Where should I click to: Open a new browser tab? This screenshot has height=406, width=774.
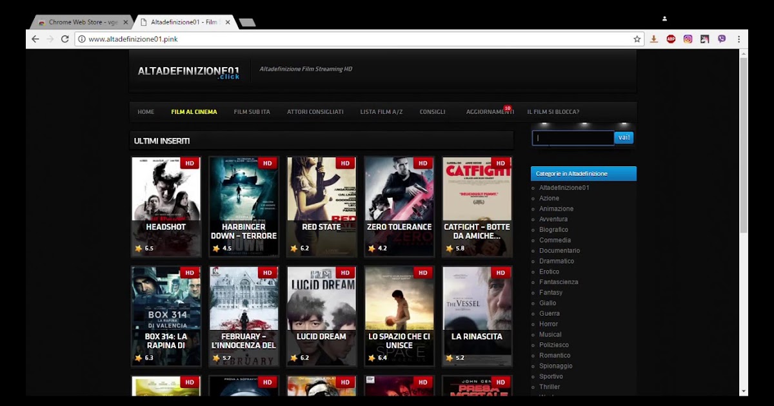(x=247, y=23)
